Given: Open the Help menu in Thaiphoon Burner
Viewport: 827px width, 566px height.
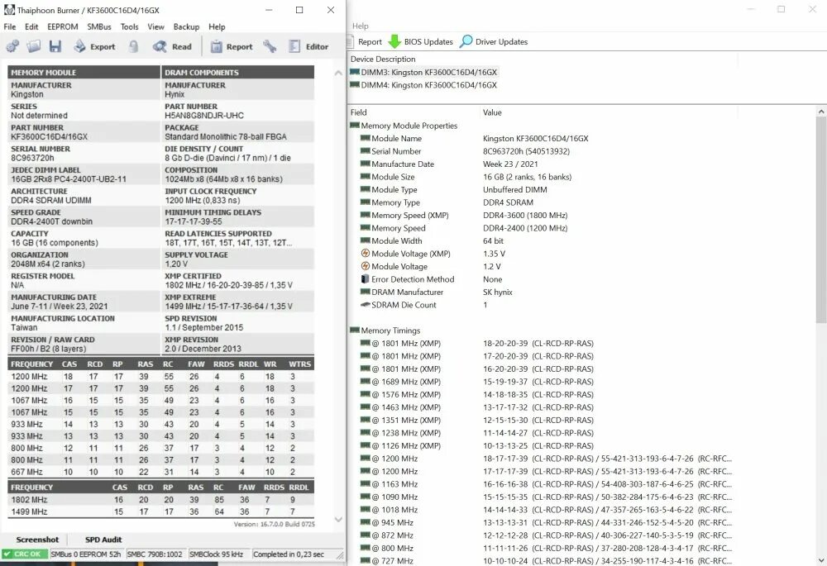Looking at the screenshot, I should [217, 26].
